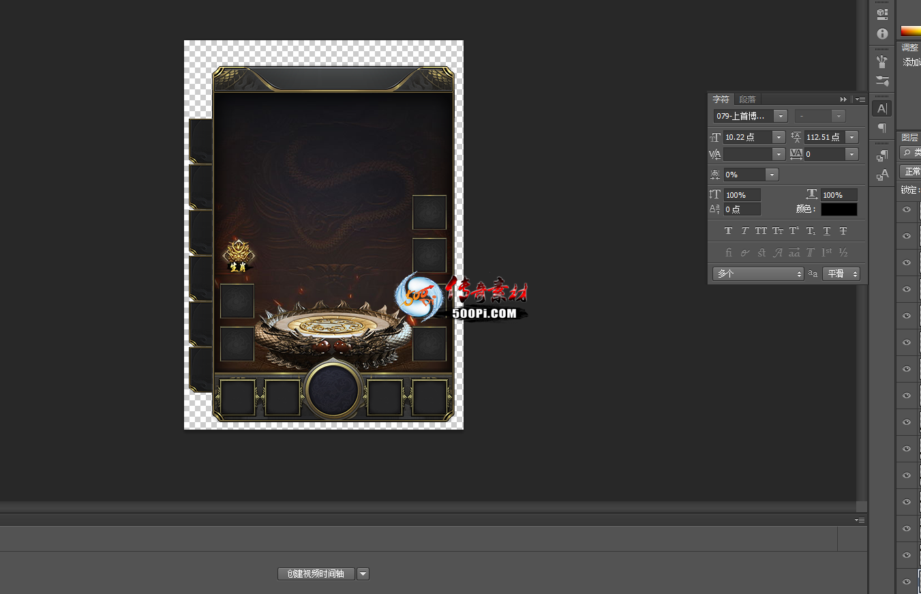Open the layers blend mode dropdown 正常

pos(911,171)
